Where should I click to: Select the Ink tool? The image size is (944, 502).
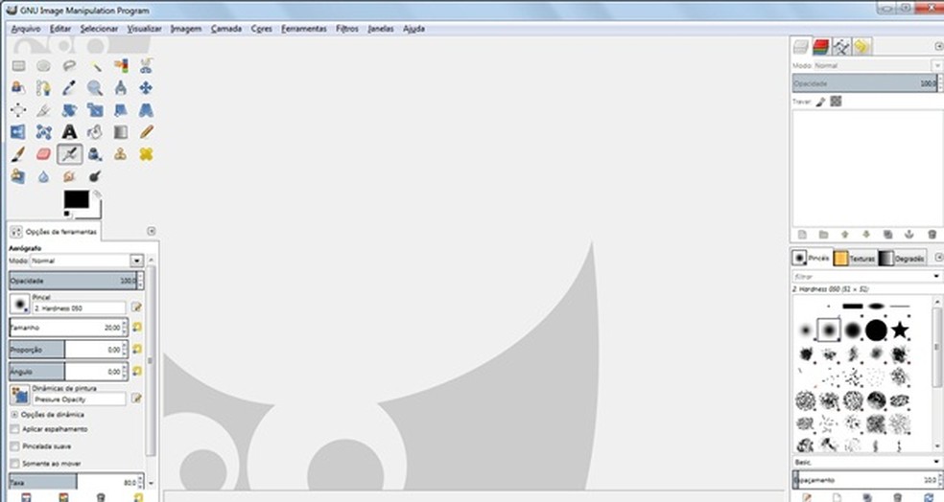[x=95, y=154]
